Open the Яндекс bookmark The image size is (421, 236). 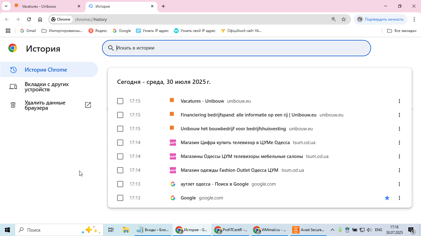point(98,31)
